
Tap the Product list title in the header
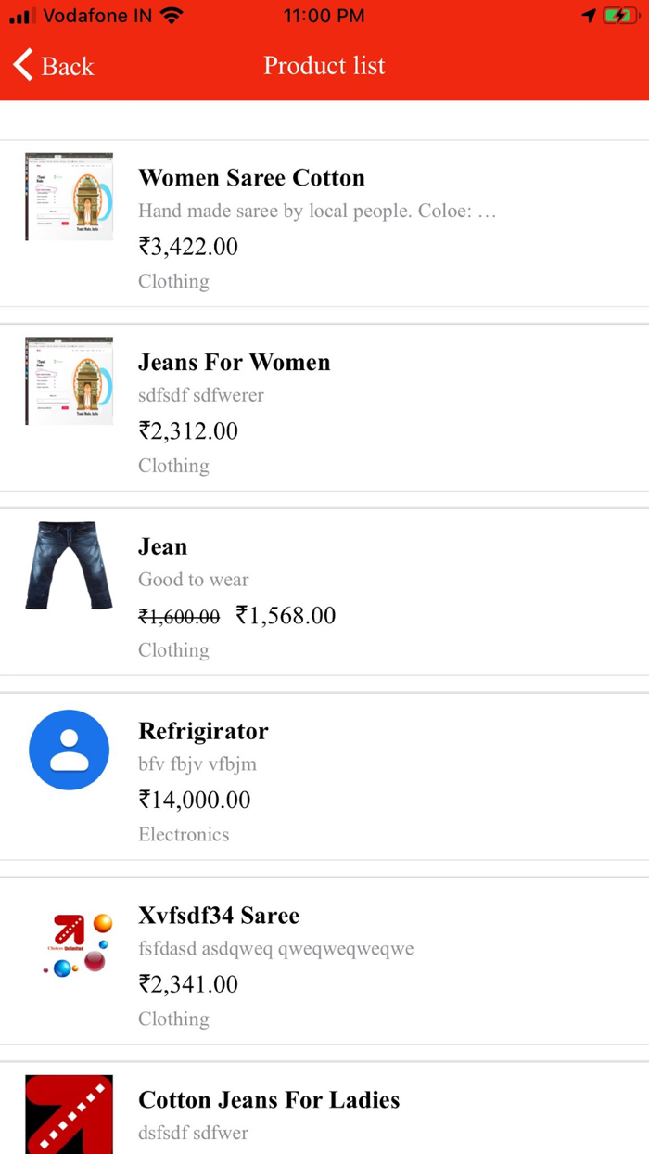[x=324, y=66]
